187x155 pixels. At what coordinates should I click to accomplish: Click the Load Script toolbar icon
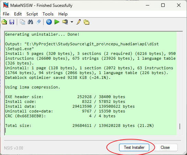4,22
